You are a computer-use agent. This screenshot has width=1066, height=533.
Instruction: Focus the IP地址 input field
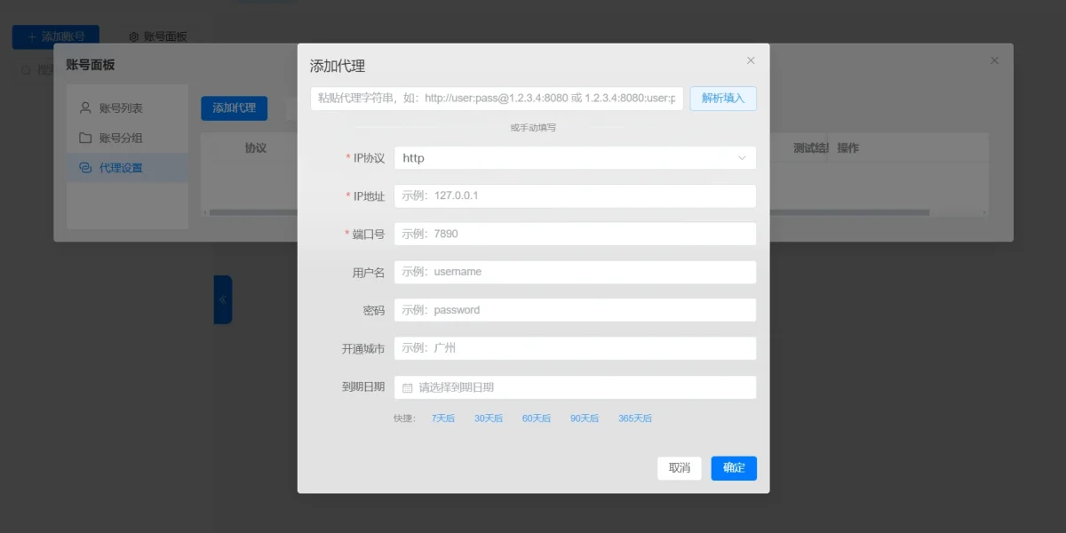click(575, 195)
